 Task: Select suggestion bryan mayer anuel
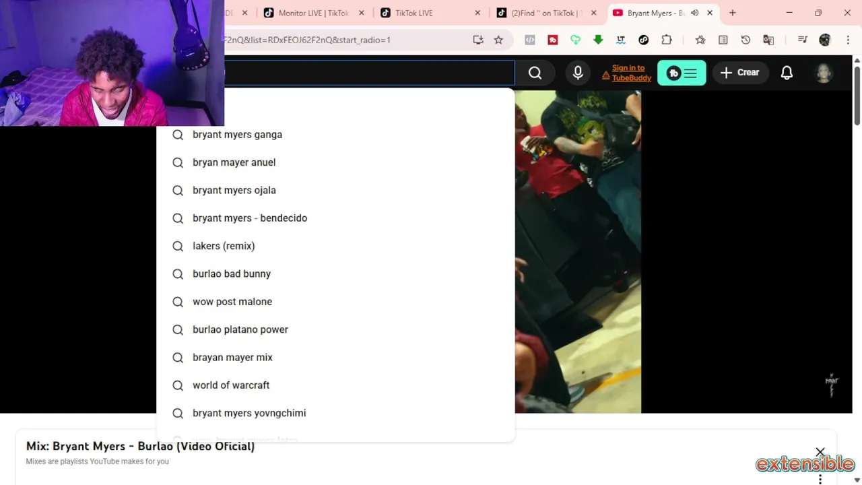click(x=335, y=162)
